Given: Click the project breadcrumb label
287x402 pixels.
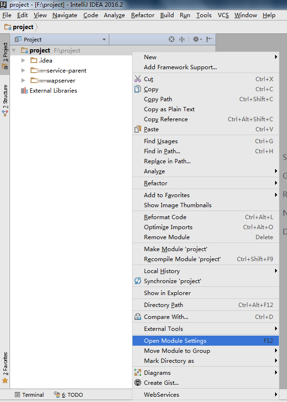Looking at the screenshot, I should point(23,27).
